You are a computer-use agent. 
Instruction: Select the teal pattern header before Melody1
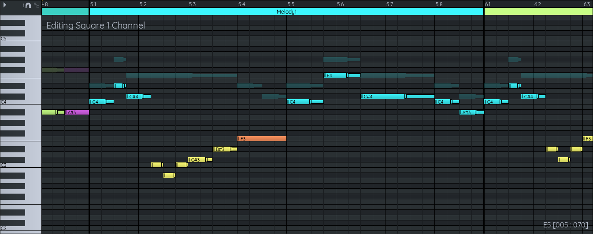(65, 11)
